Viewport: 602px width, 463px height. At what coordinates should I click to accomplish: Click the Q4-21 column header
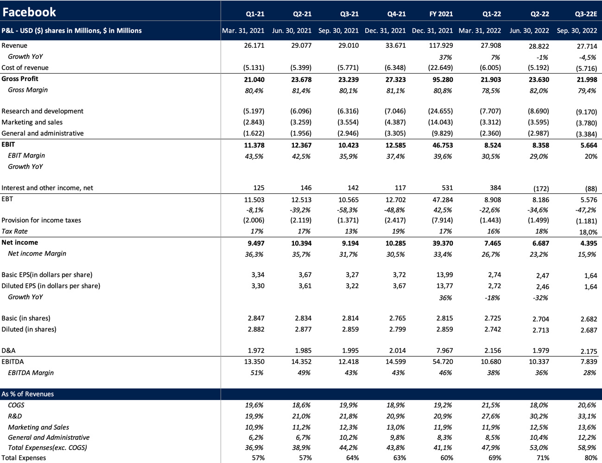(x=396, y=14)
